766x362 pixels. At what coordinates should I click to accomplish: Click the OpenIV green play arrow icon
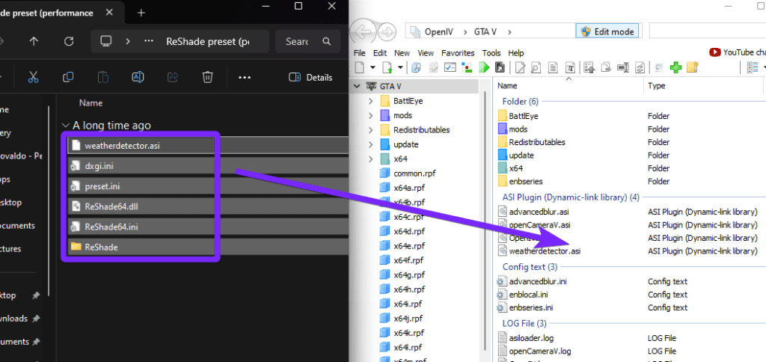[484, 67]
